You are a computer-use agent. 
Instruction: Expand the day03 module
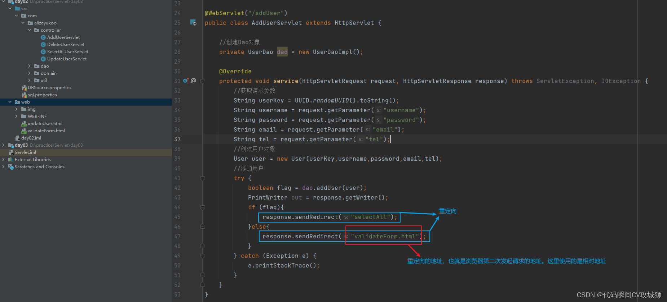pyautogui.click(x=4, y=145)
